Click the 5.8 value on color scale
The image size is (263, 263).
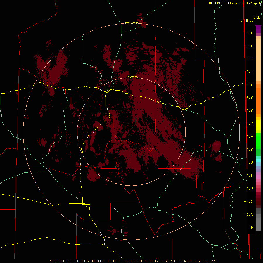click(250, 98)
